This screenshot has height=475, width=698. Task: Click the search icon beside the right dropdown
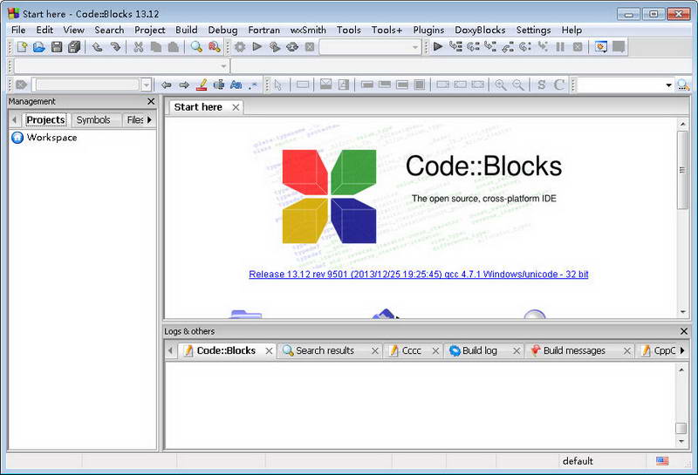pyautogui.click(x=683, y=85)
